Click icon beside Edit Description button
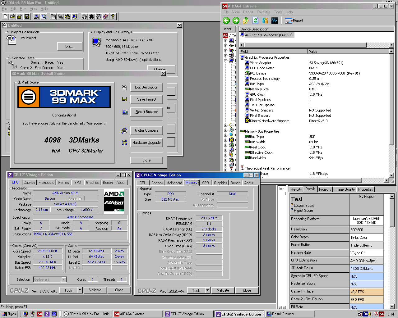Image resolution: width=398 pixels, height=318 pixels. [124, 88]
